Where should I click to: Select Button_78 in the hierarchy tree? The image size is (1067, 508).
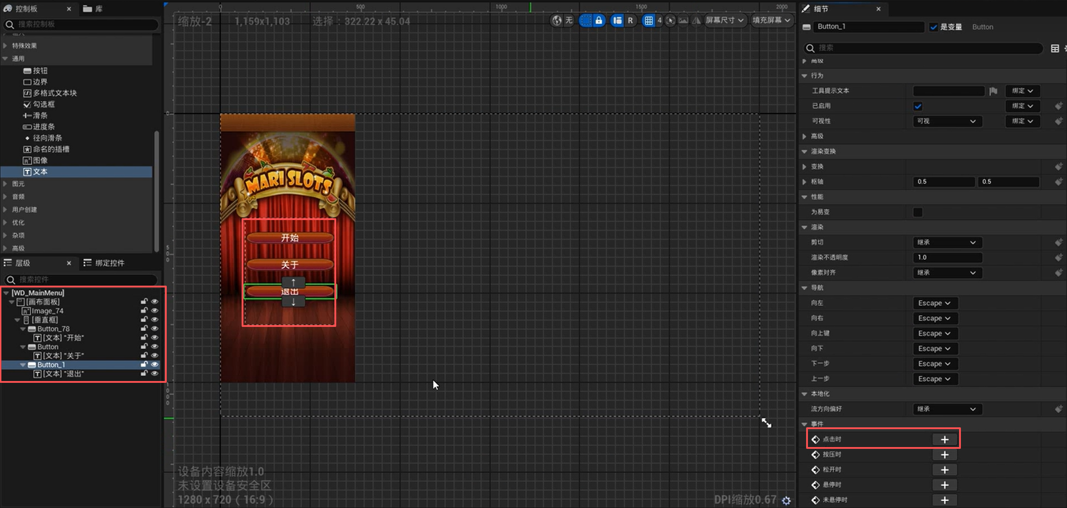(x=53, y=329)
